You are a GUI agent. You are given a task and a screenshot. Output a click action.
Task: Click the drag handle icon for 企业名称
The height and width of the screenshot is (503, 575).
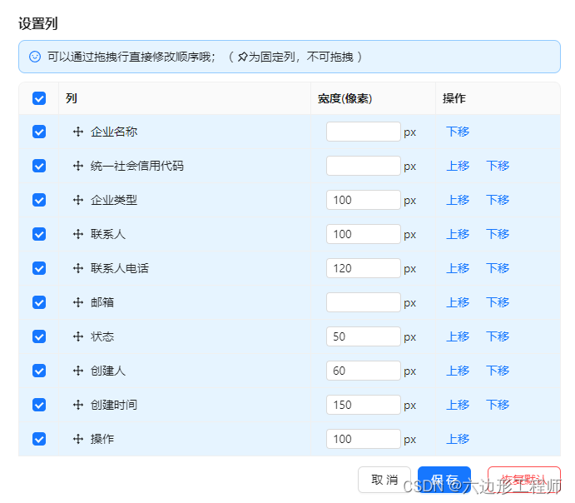78,132
